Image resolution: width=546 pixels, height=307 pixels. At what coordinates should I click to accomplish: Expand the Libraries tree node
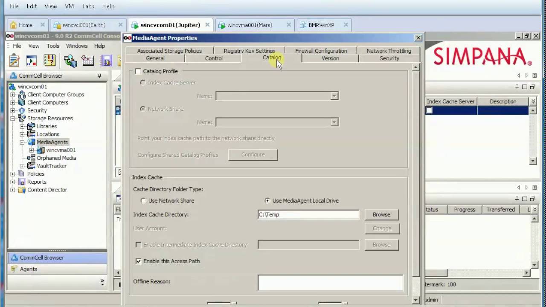point(22,126)
